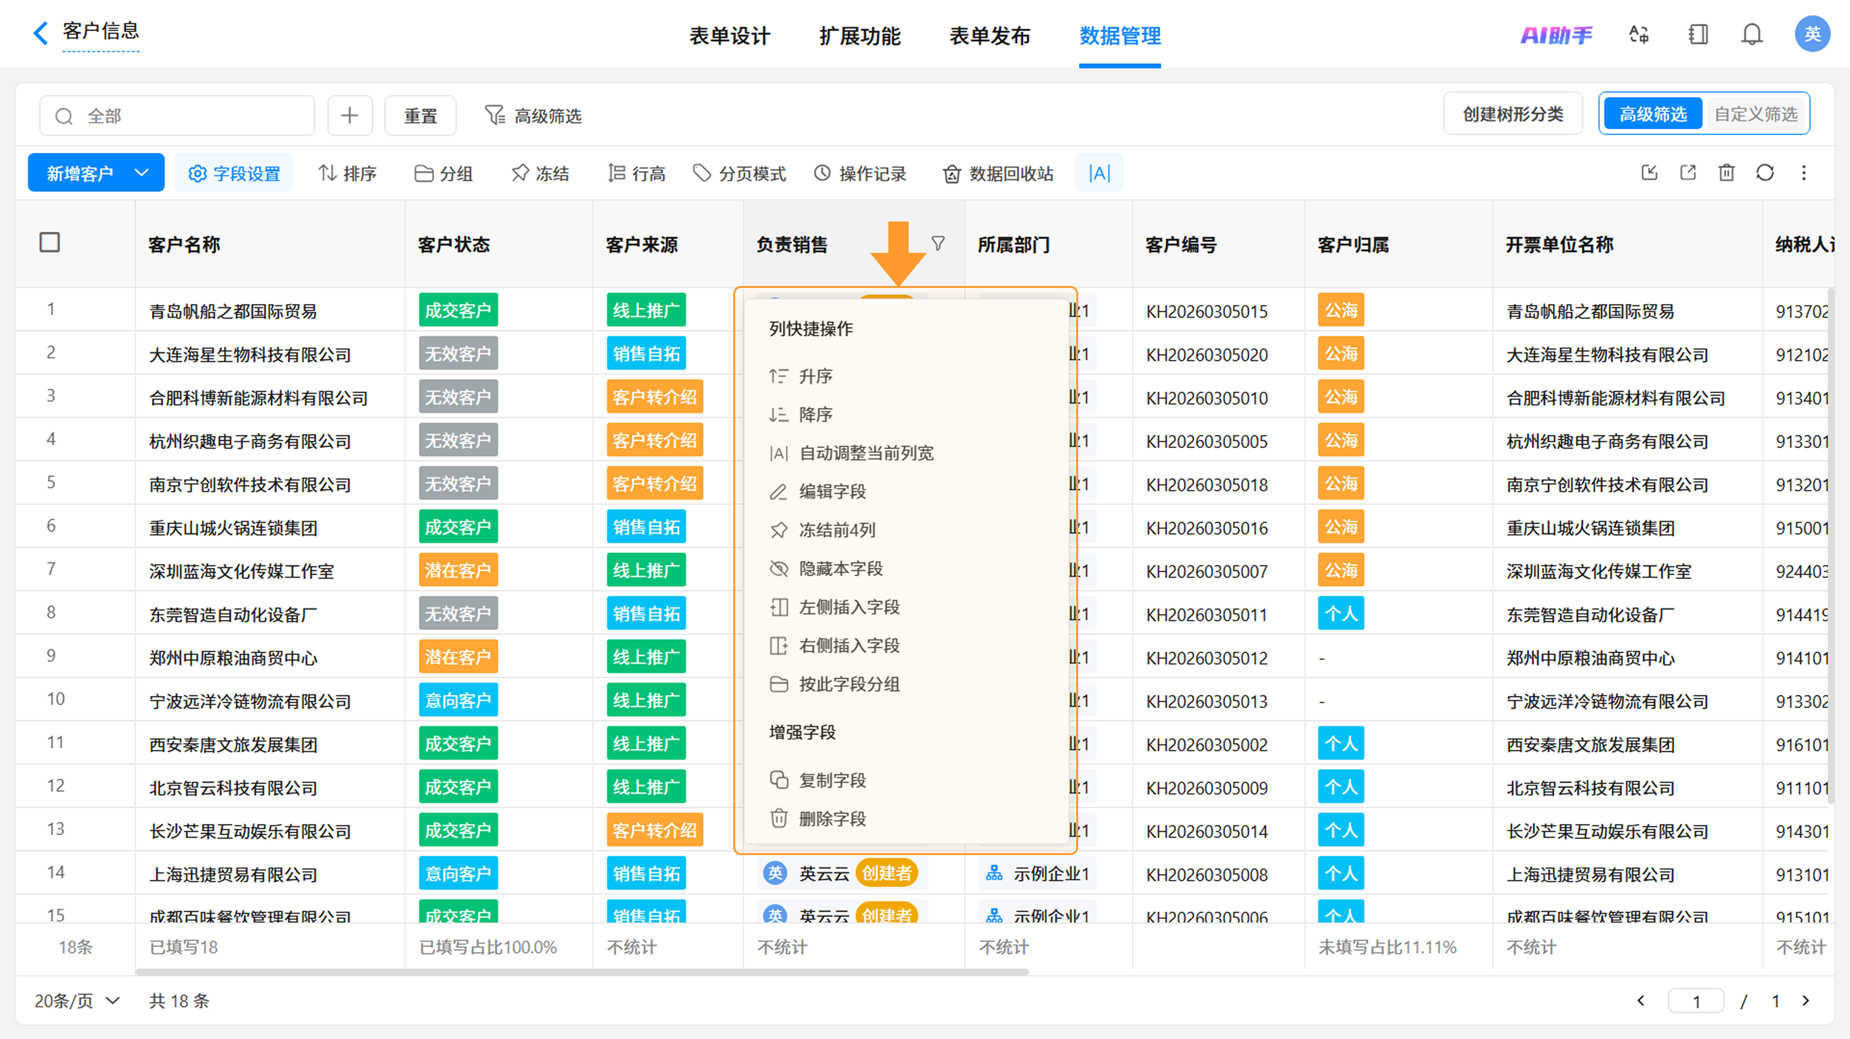This screenshot has height=1039, width=1850.
Task: Open the user avatar 英
Action: pos(1812,34)
